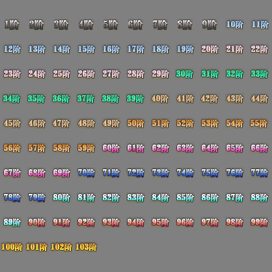Pick the 34阶 label
The width and height of the screenshot is (272, 272).
click(x=12, y=99)
